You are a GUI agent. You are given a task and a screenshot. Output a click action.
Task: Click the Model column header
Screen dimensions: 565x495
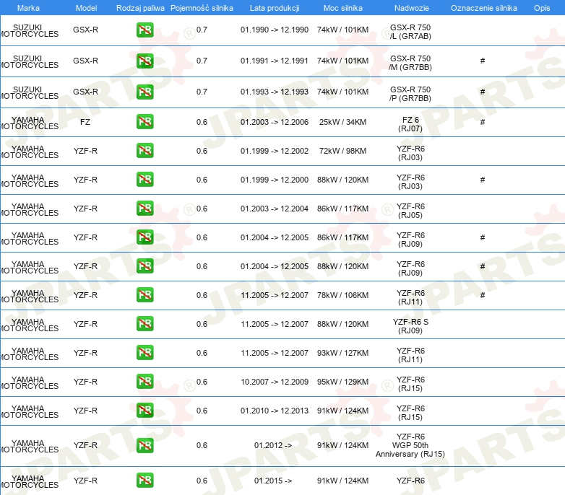85,7
